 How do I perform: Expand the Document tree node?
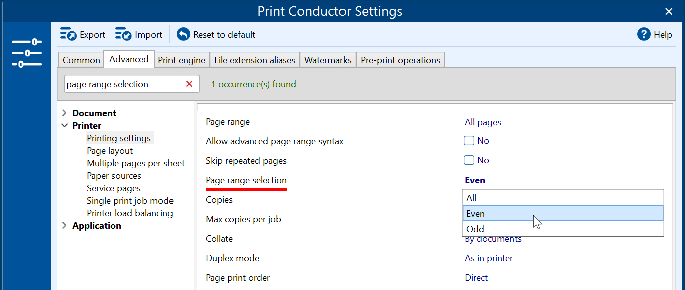click(x=64, y=113)
